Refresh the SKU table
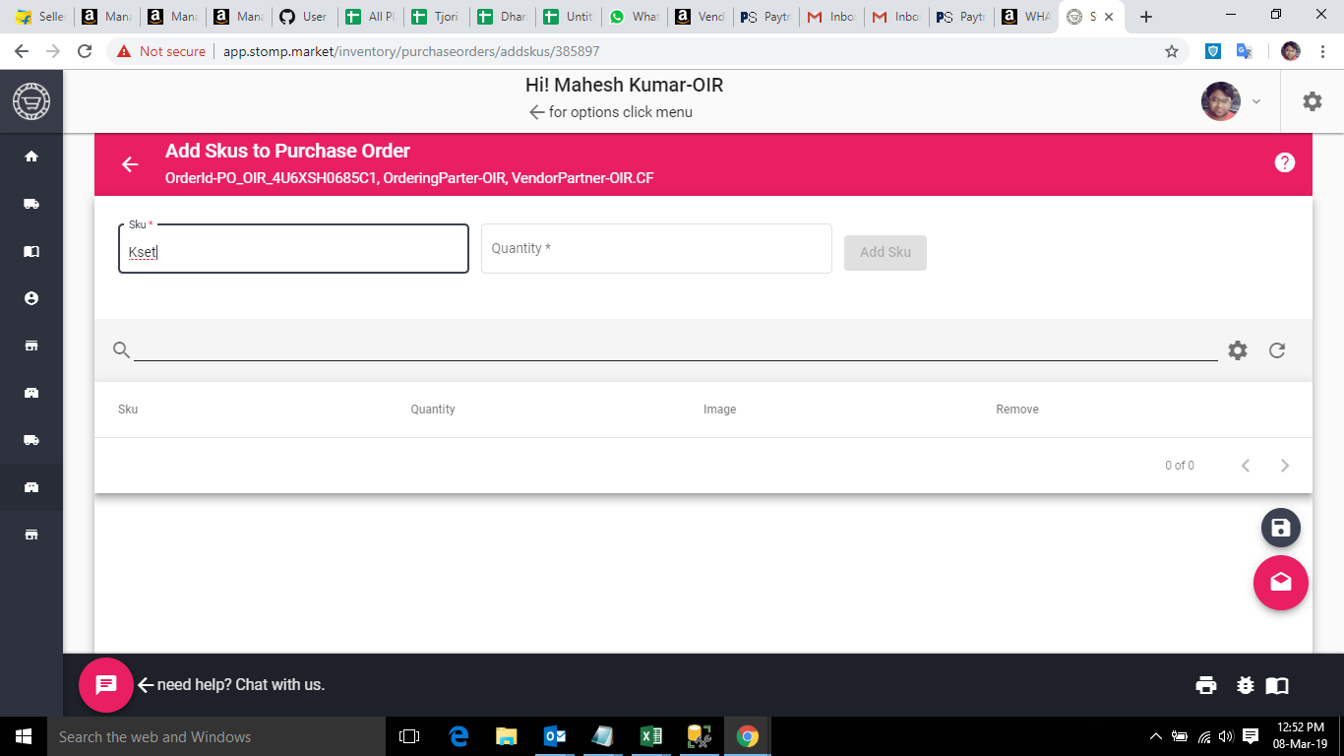This screenshot has width=1344, height=756. pos(1276,349)
